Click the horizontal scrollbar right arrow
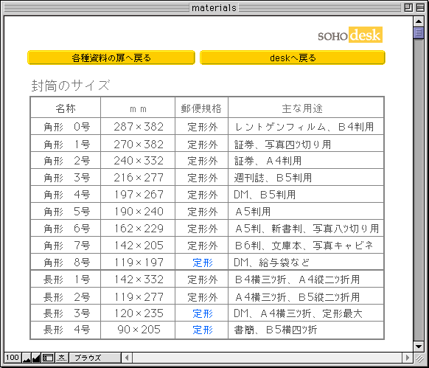Screen dimensions: 429x368 pyautogui.click(x=408, y=358)
